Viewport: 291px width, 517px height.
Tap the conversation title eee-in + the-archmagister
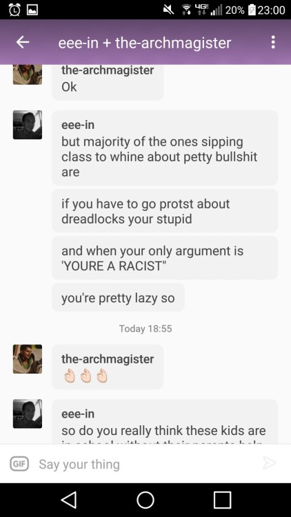coord(145,43)
